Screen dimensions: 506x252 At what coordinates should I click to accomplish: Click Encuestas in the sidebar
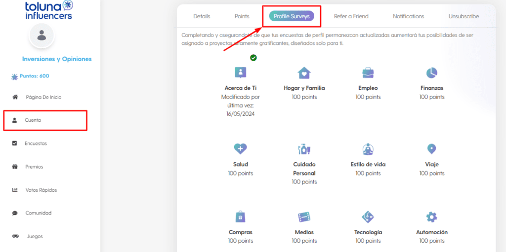[x=36, y=144]
